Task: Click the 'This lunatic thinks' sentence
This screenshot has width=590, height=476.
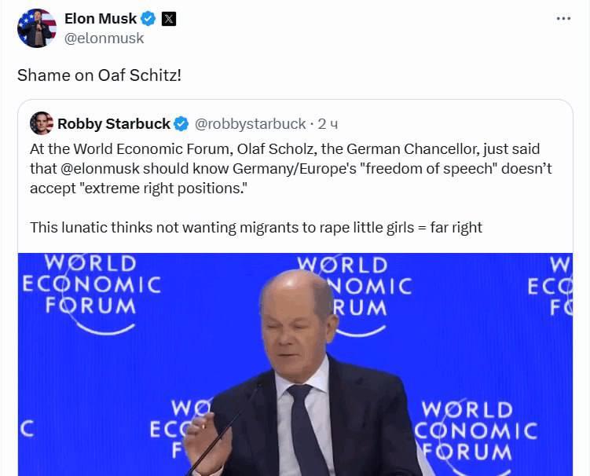Action: [256, 228]
